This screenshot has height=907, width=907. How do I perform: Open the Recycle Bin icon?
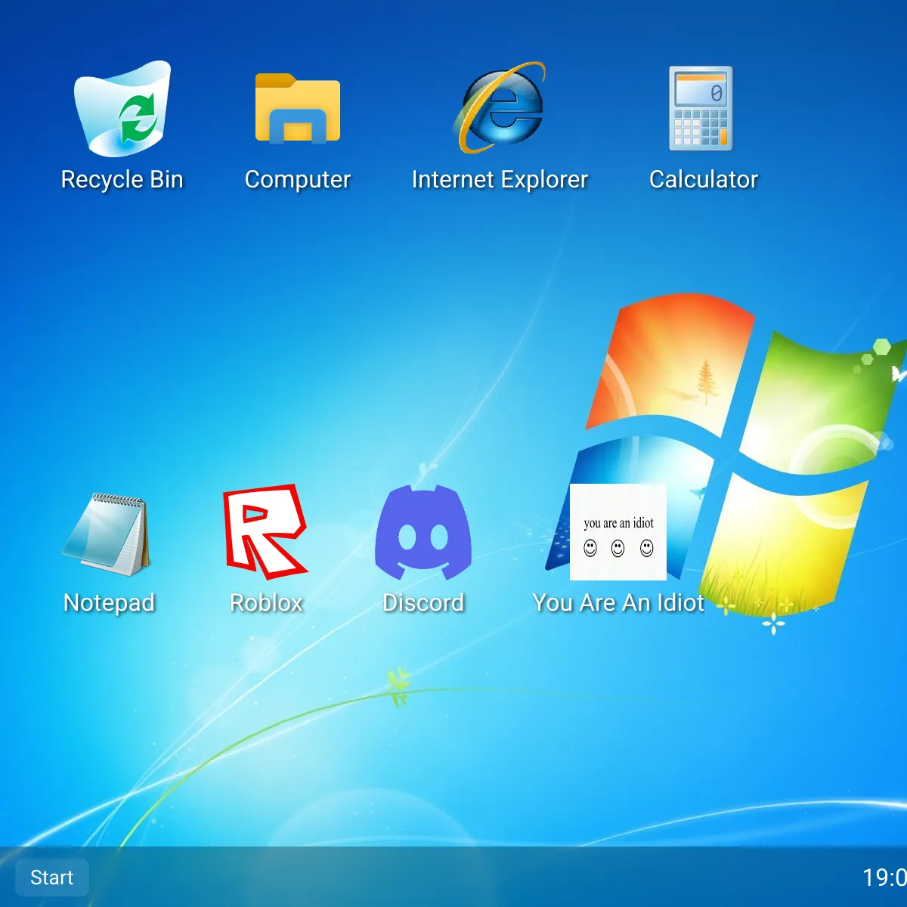coord(122,110)
